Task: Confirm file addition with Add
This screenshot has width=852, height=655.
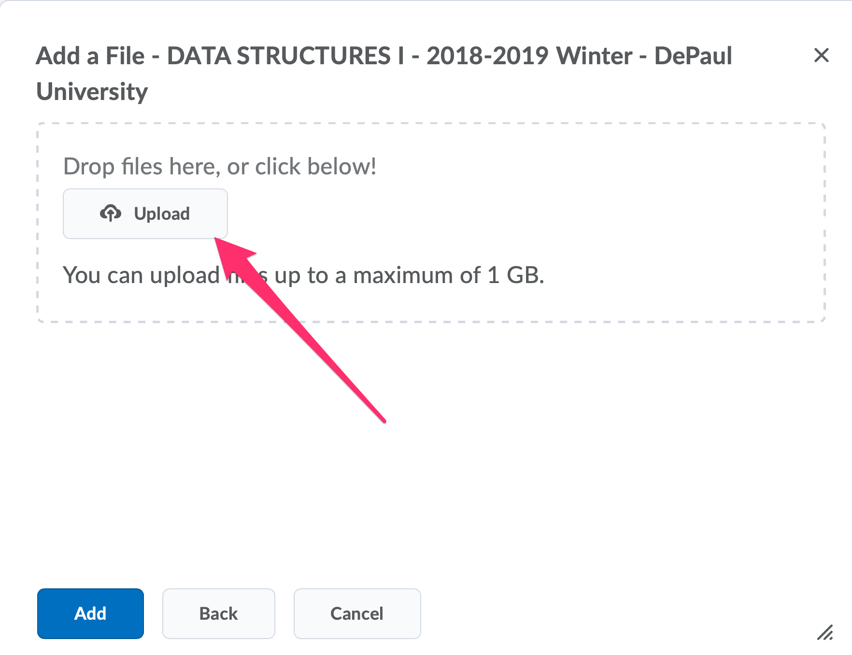Action: point(90,613)
